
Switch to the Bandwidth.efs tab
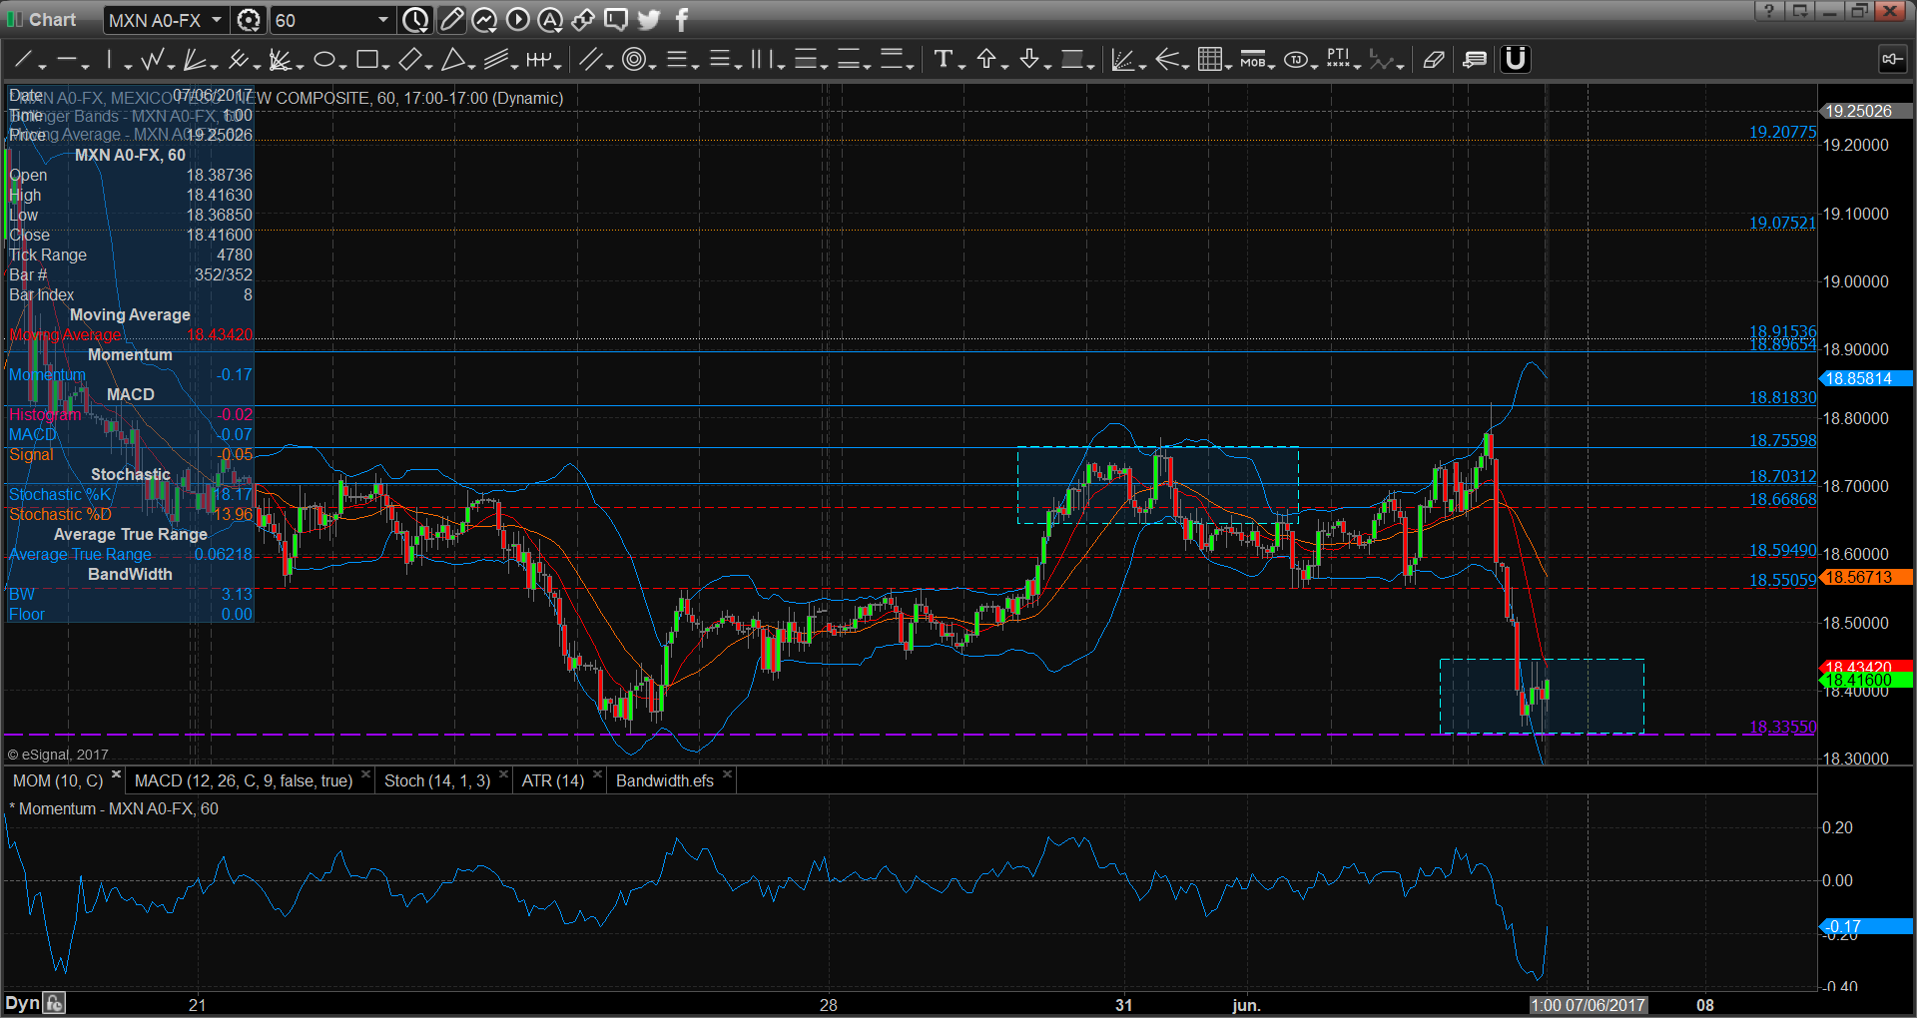pos(665,780)
